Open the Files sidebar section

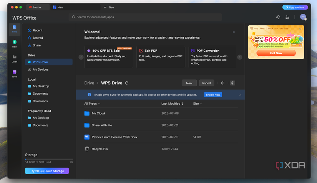15,29
